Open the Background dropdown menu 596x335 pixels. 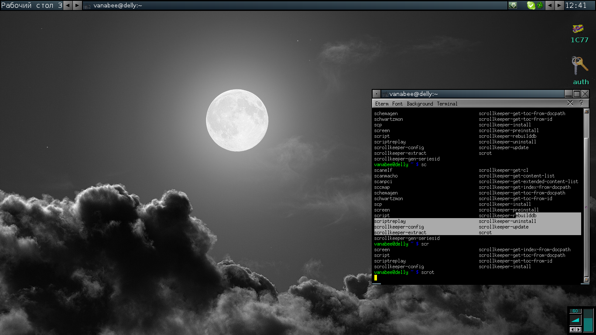(x=419, y=104)
